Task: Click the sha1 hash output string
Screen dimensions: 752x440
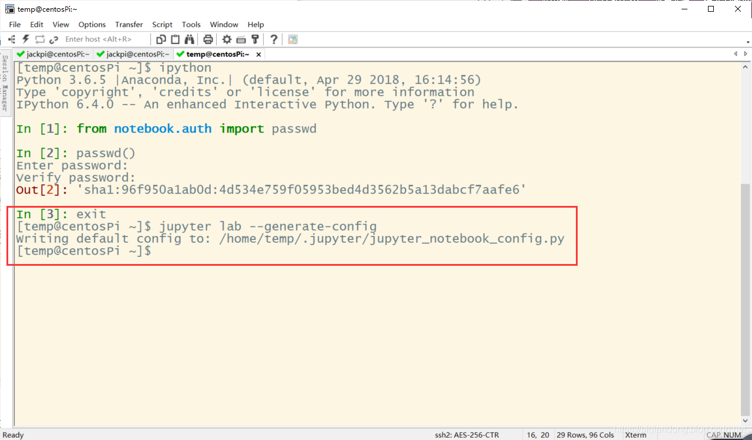Action: click(x=301, y=190)
